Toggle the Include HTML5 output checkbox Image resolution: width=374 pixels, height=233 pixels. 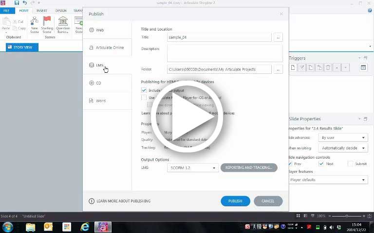[x=144, y=90]
